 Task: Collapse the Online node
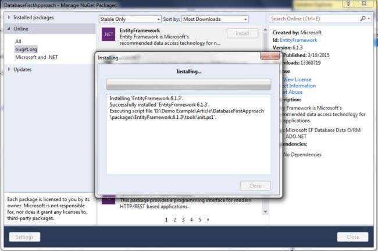[9, 29]
